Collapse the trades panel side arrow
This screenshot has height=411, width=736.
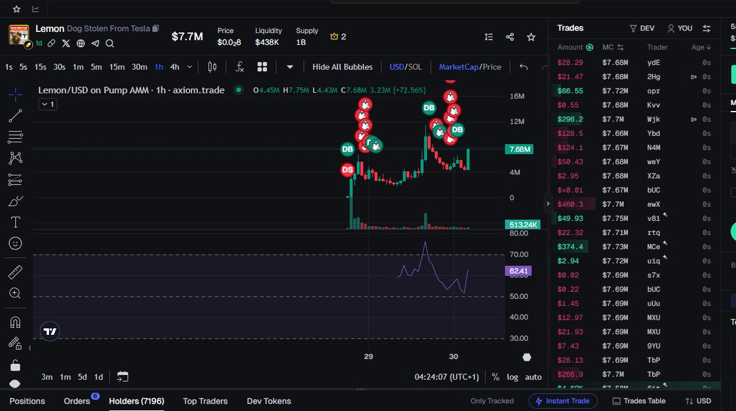coord(548,203)
